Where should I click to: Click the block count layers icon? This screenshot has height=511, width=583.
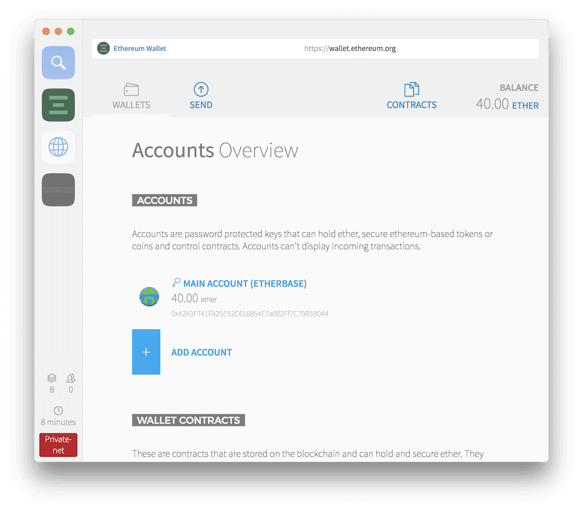tap(52, 378)
